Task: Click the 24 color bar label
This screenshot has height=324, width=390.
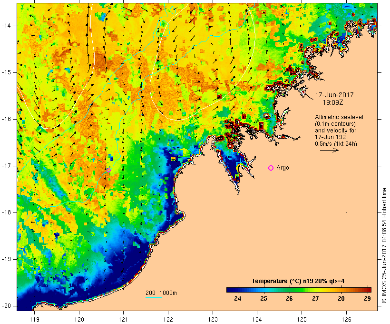Action: click(237, 298)
